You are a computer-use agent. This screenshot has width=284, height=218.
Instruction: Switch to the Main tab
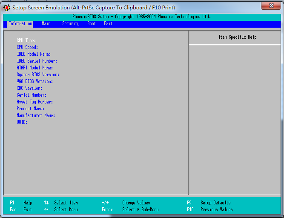tap(46, 23)
